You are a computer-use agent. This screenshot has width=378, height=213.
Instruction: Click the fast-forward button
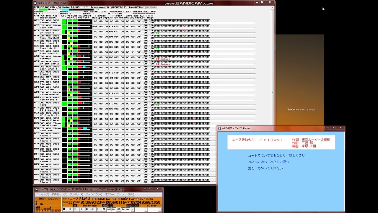[87, 209]
